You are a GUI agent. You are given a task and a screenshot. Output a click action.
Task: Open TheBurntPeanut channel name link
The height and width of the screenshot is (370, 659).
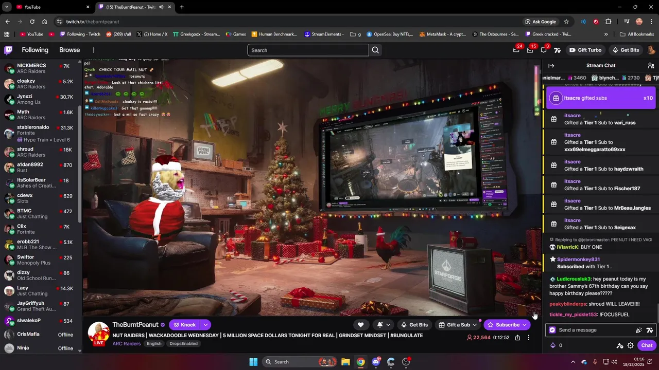pos(135,325)
